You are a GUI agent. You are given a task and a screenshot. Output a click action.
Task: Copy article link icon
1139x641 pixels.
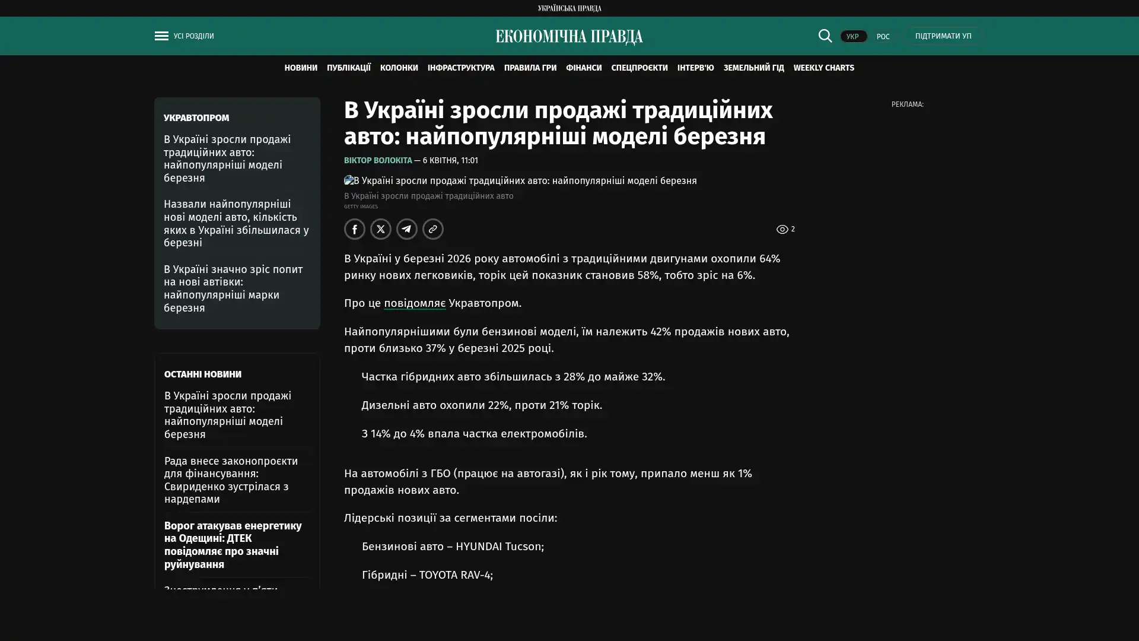pos(432,229)
